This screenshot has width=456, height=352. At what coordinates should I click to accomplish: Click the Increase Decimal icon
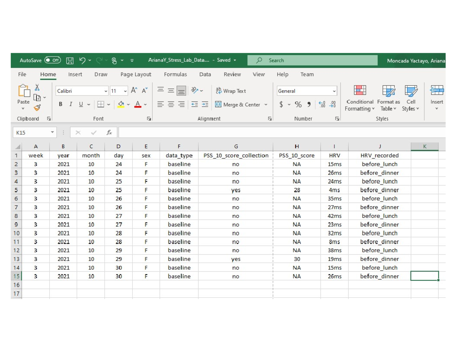322,104
